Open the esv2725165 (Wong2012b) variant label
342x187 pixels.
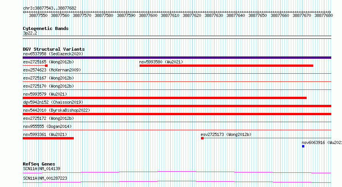(48, 62)
